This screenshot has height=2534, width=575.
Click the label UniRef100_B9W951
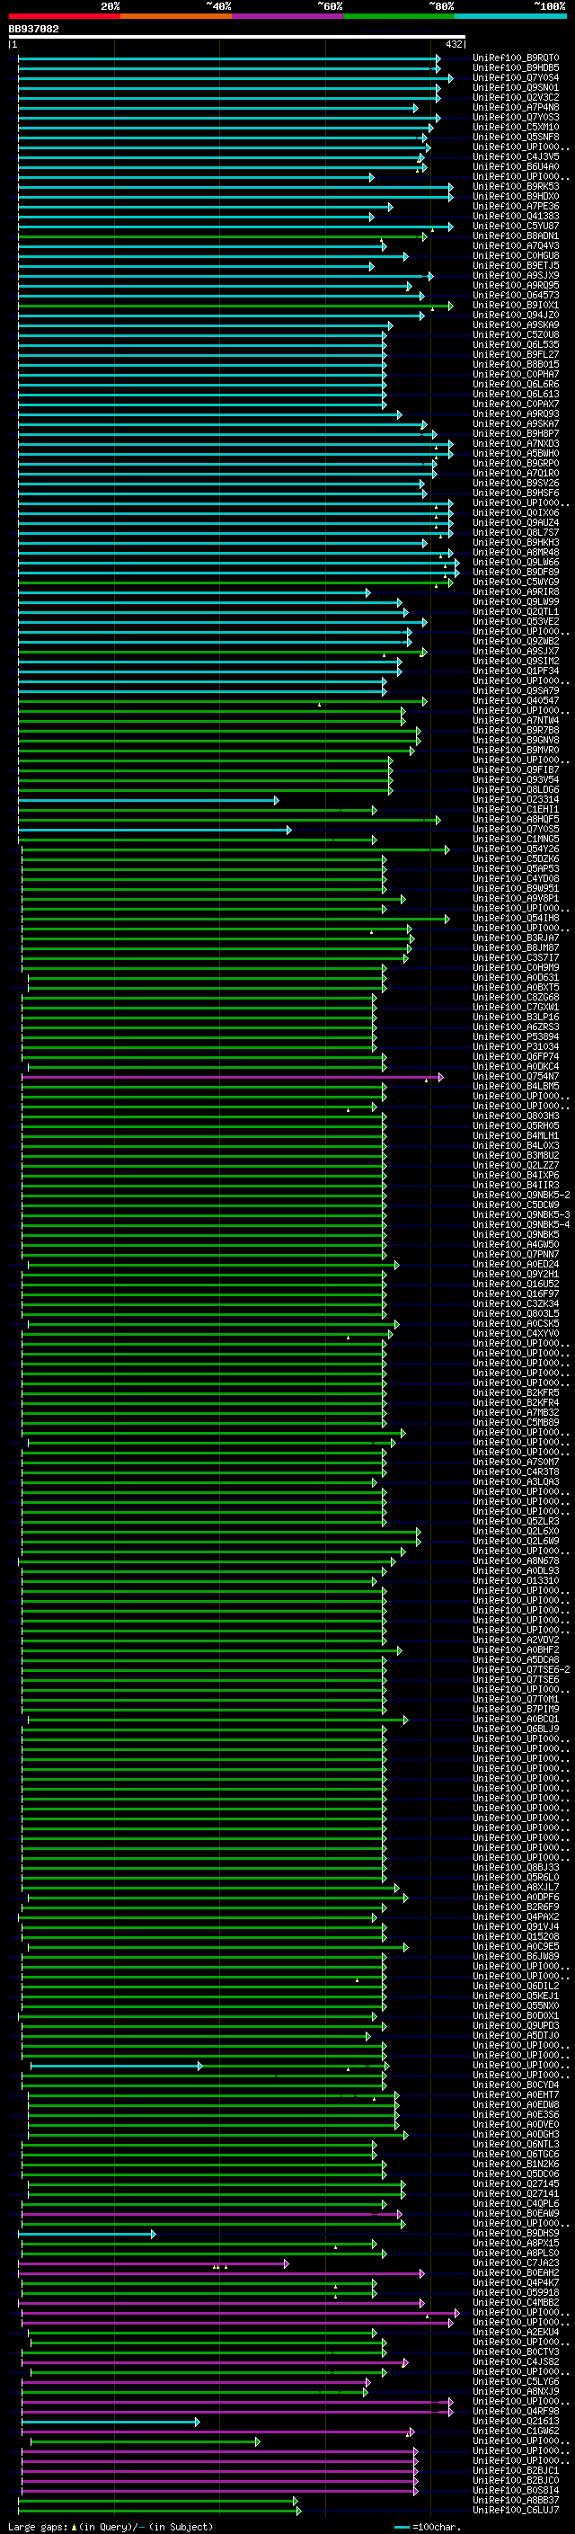point(516,888)
